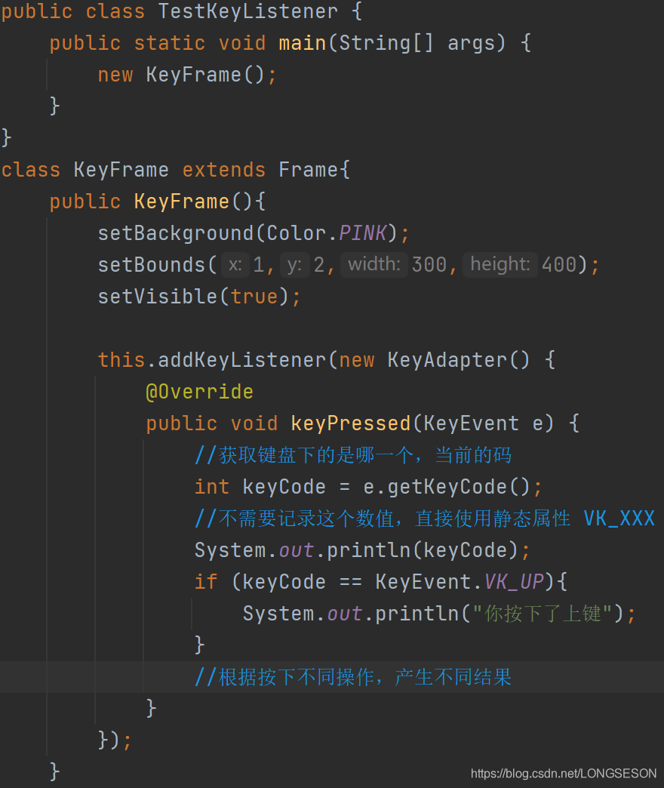
Task: Click the string "你按下了上键"
Action: pyautogui.click(x=542, y=613)
